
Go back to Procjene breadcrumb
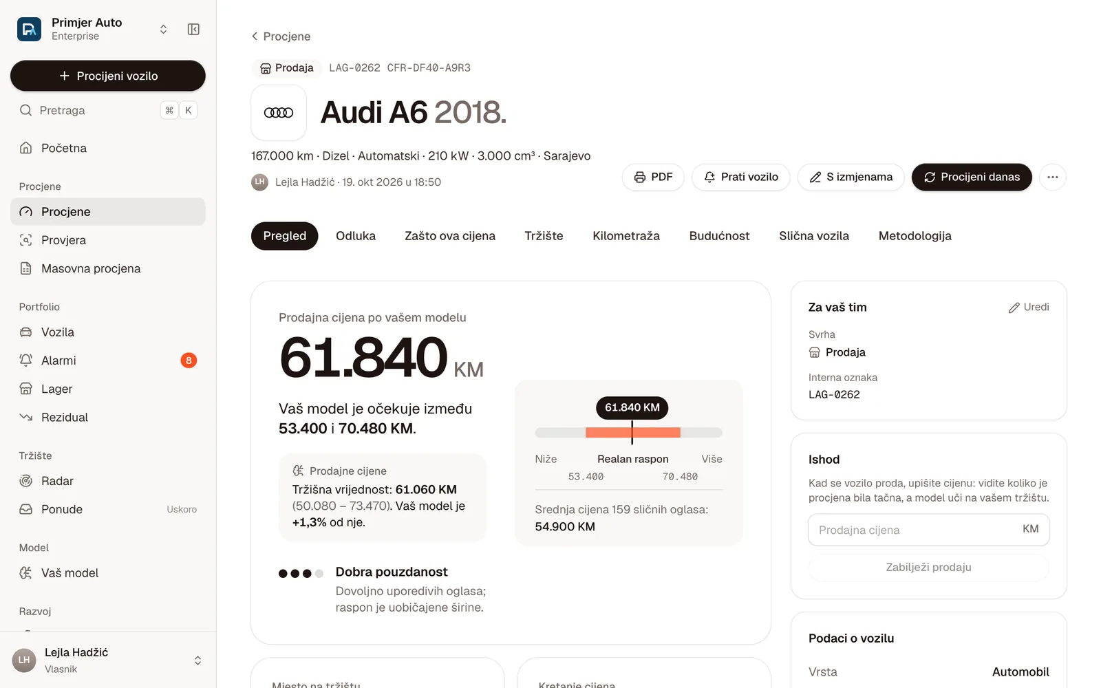click(x=281, y=36)
